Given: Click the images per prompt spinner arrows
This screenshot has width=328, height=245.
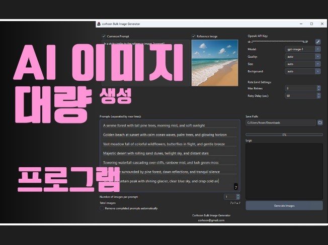Looking at the screenshot, I should click(x=238, y=197).
